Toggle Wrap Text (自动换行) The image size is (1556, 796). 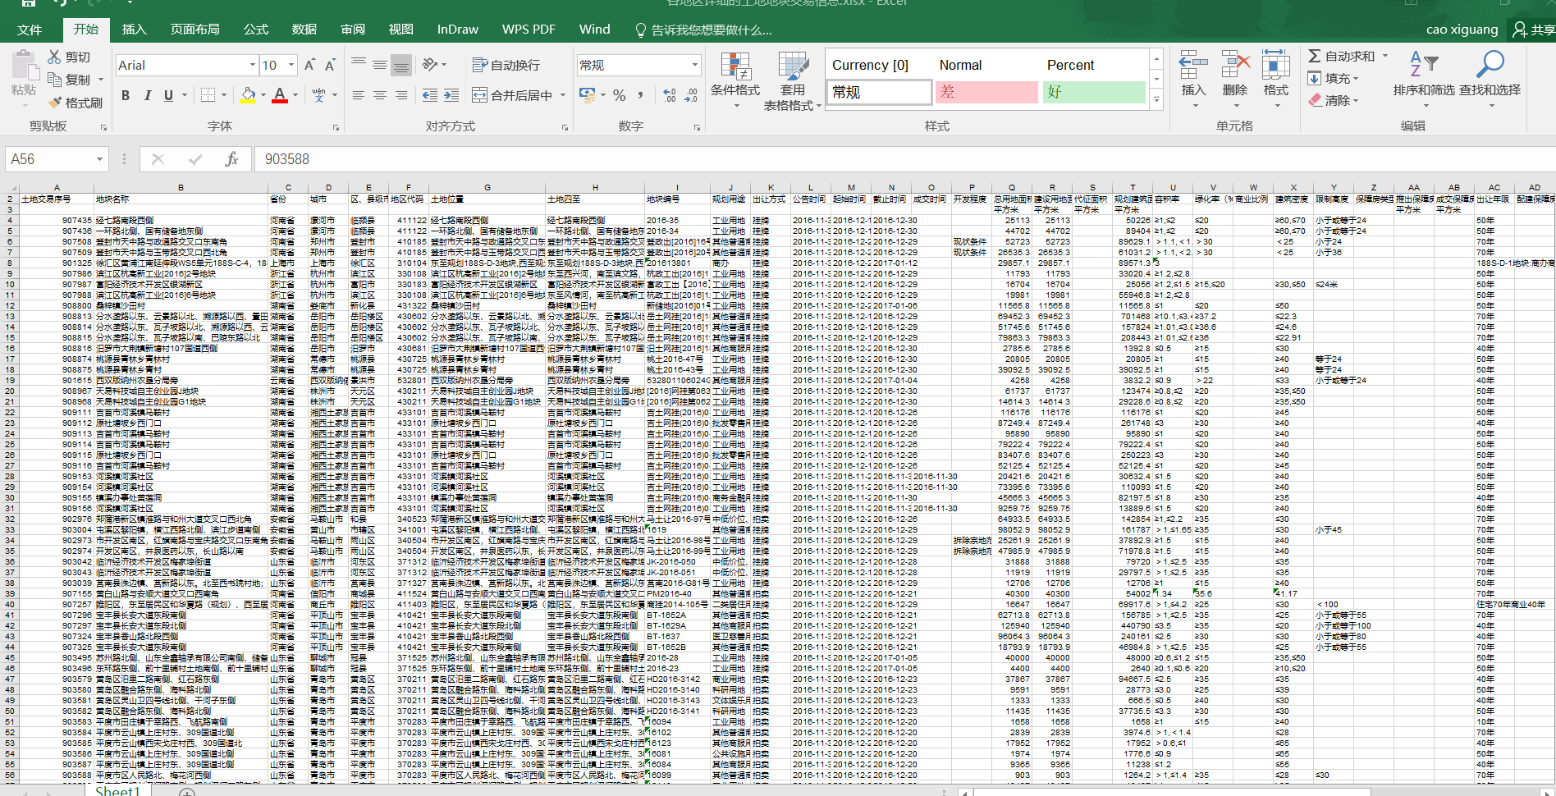tap(506, 65)
